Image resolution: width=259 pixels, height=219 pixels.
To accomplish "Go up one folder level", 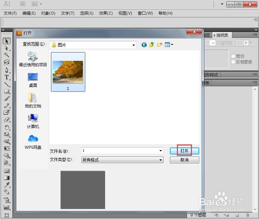I will pos(152,45).
